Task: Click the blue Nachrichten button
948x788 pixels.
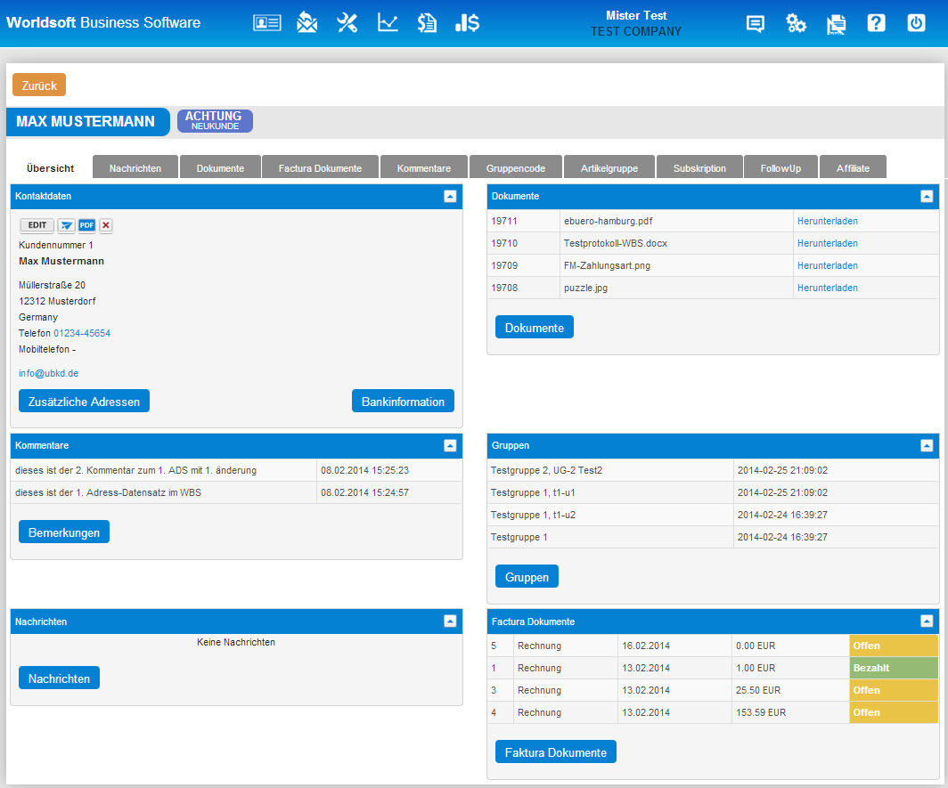Action: pos(59,678)
